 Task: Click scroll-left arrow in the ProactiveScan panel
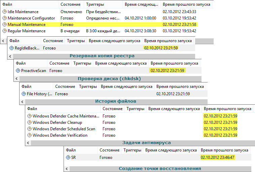coord(16,79)
